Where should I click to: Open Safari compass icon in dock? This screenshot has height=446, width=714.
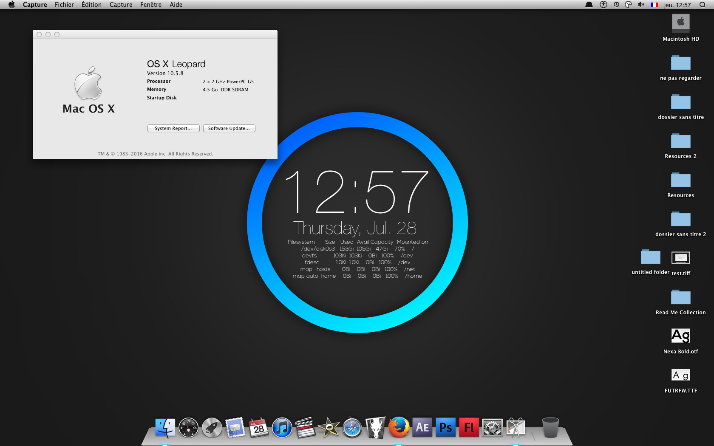pos(352,428)
